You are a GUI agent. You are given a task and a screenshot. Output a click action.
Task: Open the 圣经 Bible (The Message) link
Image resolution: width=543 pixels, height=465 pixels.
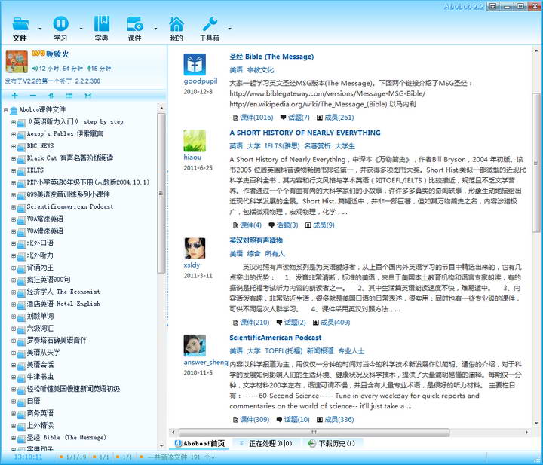[271, 57]
